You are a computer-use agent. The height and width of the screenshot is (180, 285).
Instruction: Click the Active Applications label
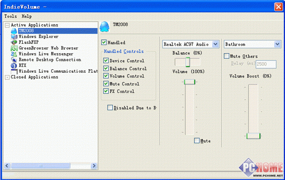tap(34, 25)
